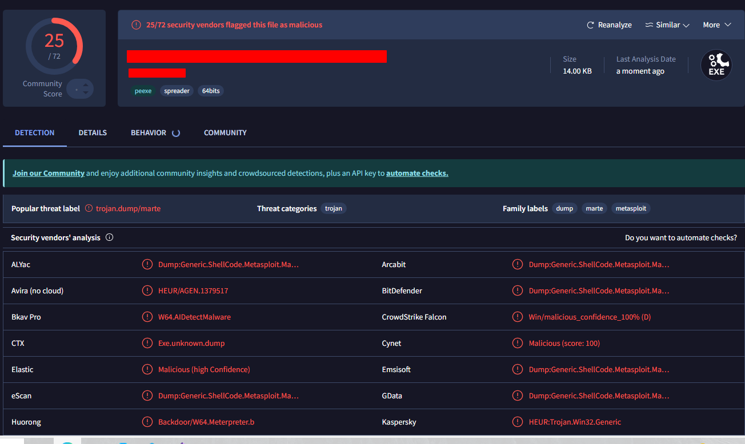Click the alert icon in the Kaspersky row
The width and height of the screenshot is (745, 444).
pos(518,422)
